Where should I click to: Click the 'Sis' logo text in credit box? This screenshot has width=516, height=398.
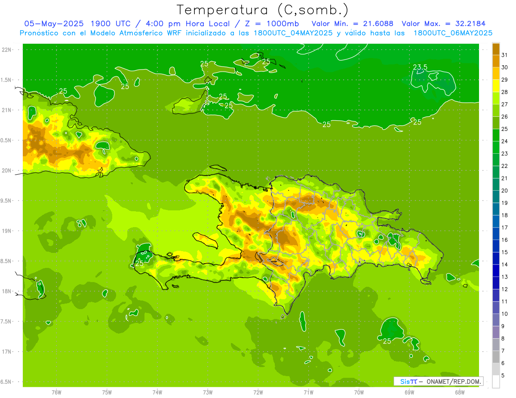404,381
